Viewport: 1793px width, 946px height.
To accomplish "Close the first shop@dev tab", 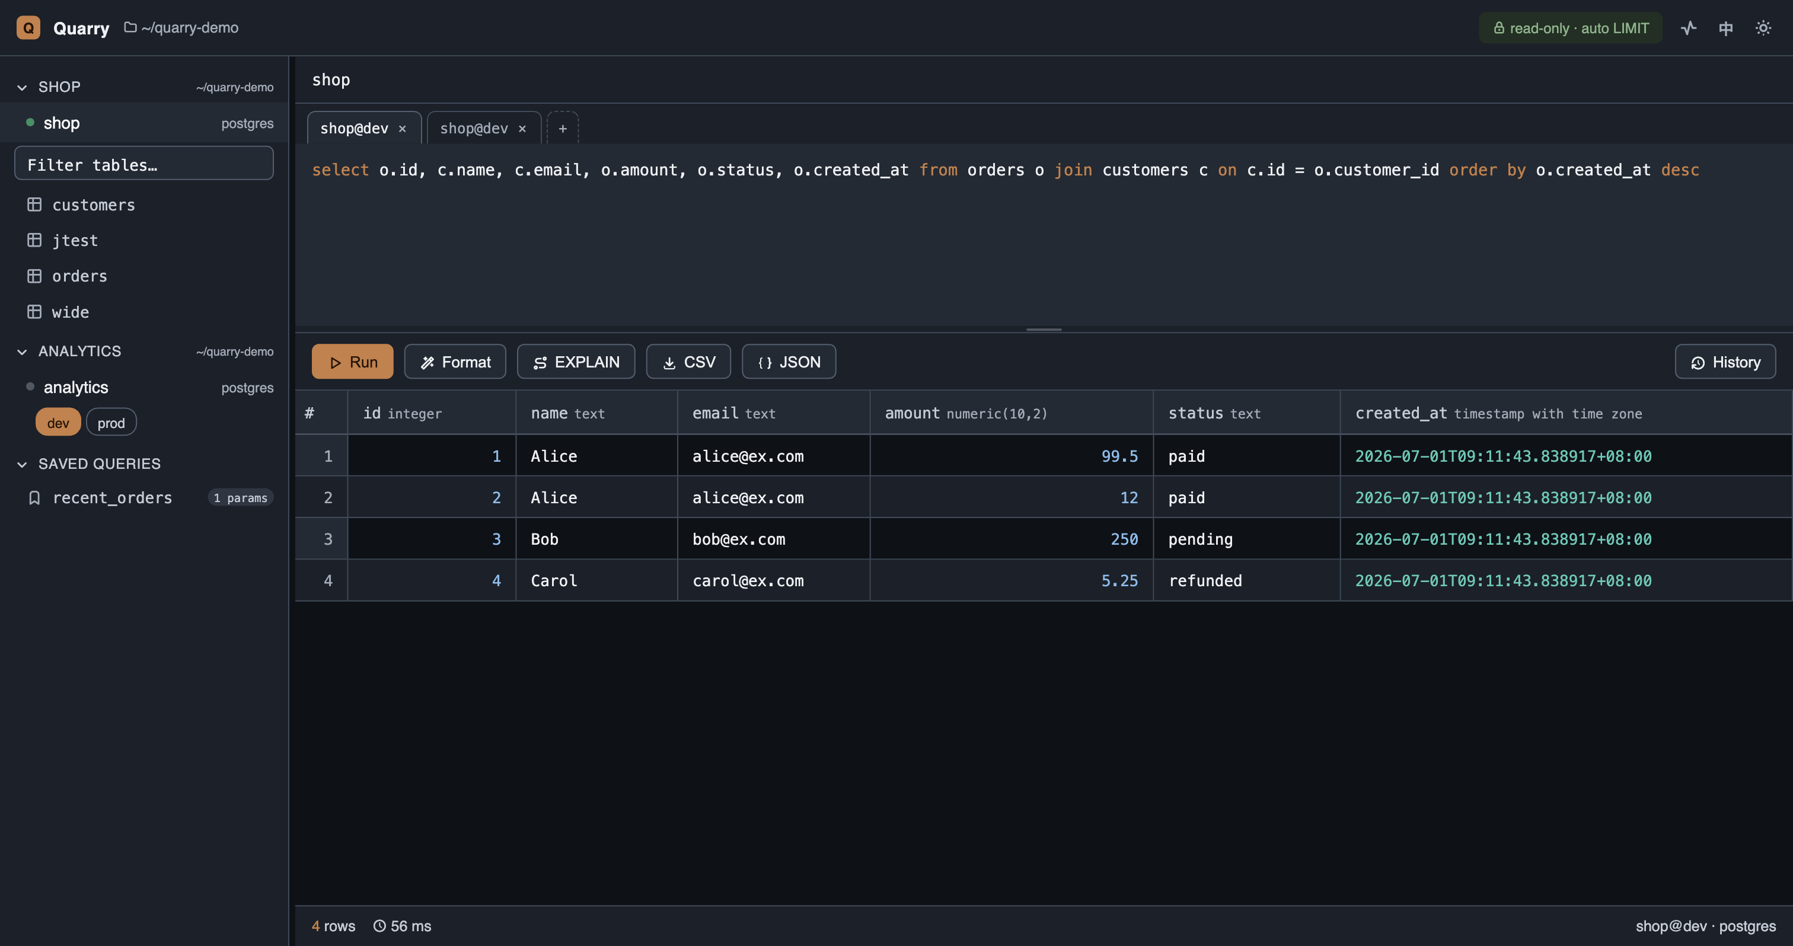I will [x=403, y=129].
